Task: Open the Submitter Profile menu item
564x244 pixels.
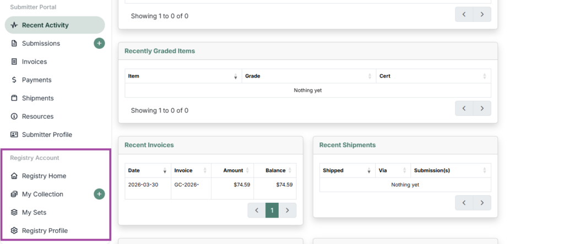Action: tap(55, 135)
